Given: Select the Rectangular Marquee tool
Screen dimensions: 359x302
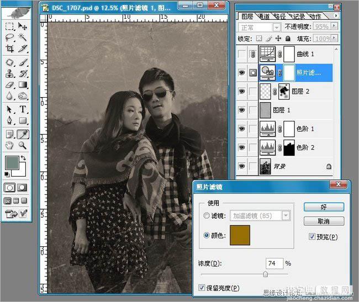Looking at the screenshot, I should tap(9, 27).
